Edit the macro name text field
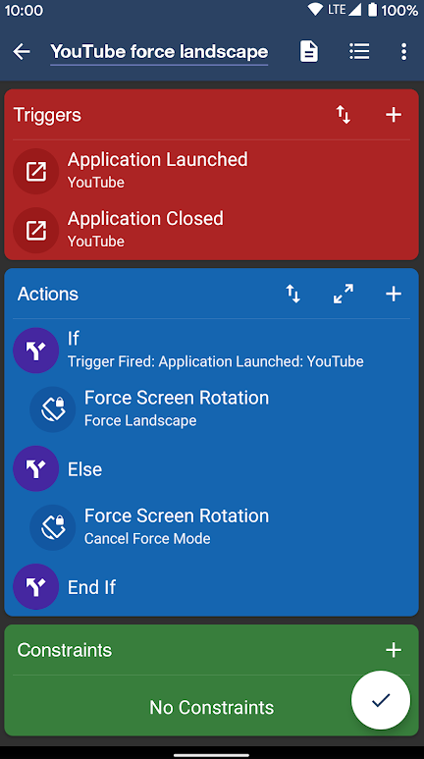This screenshot has height=759, width=424. tap(159, 52)
